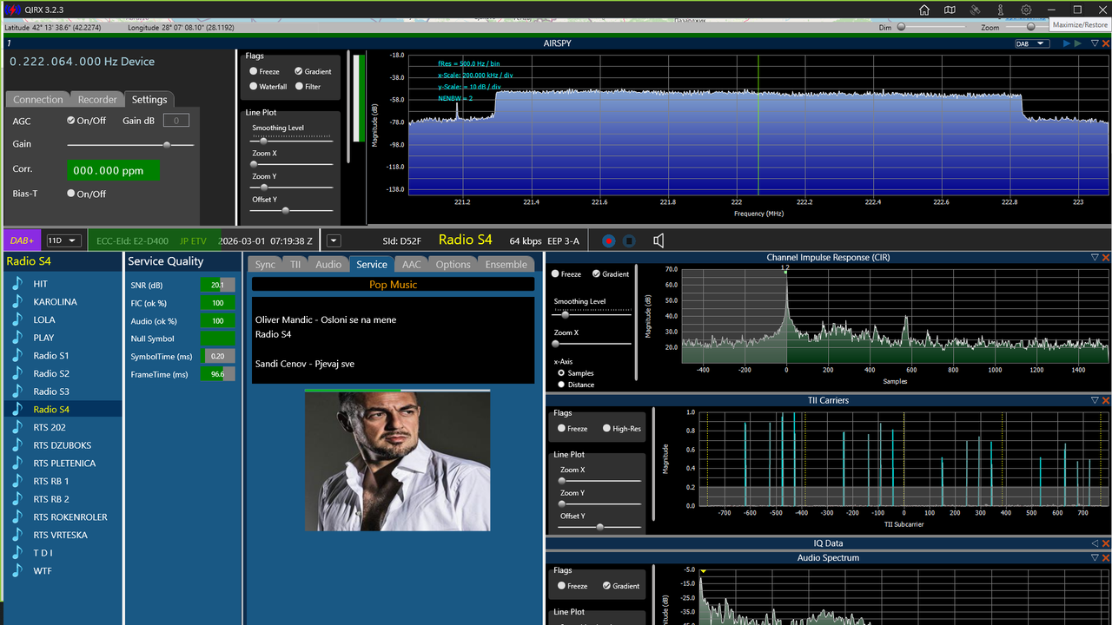Select the RTS ROKENROLER service
1112x625 pixels.
coord(70,517)
